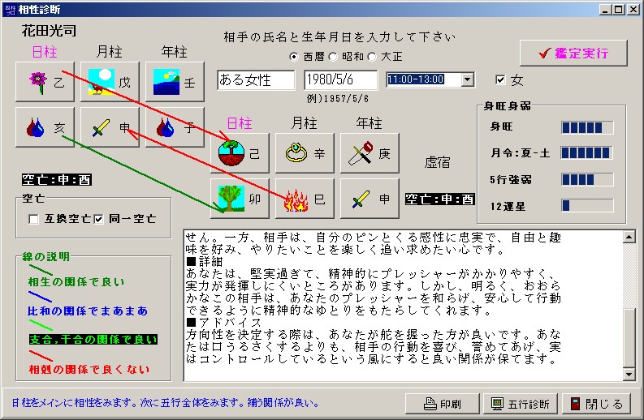Click the flames 巳 tile

pyautogui.click(x=305, y=199)
